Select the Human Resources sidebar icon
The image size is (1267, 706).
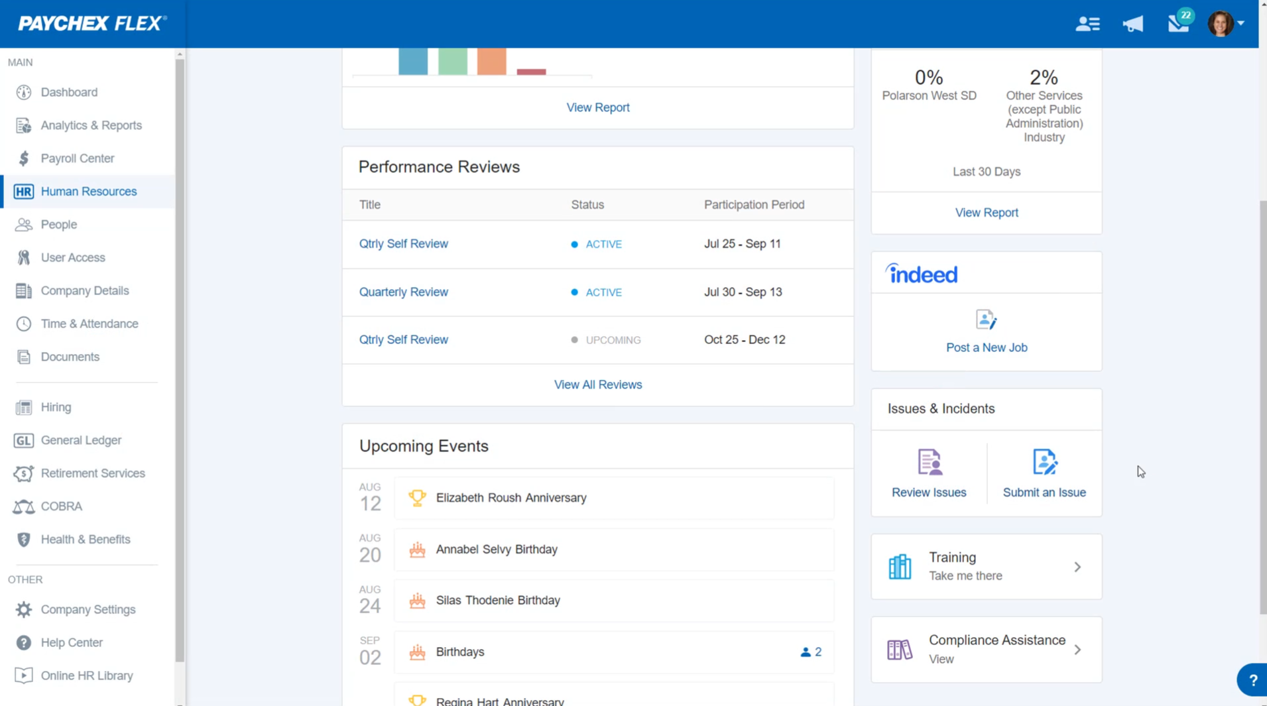(x=24, y=191)
